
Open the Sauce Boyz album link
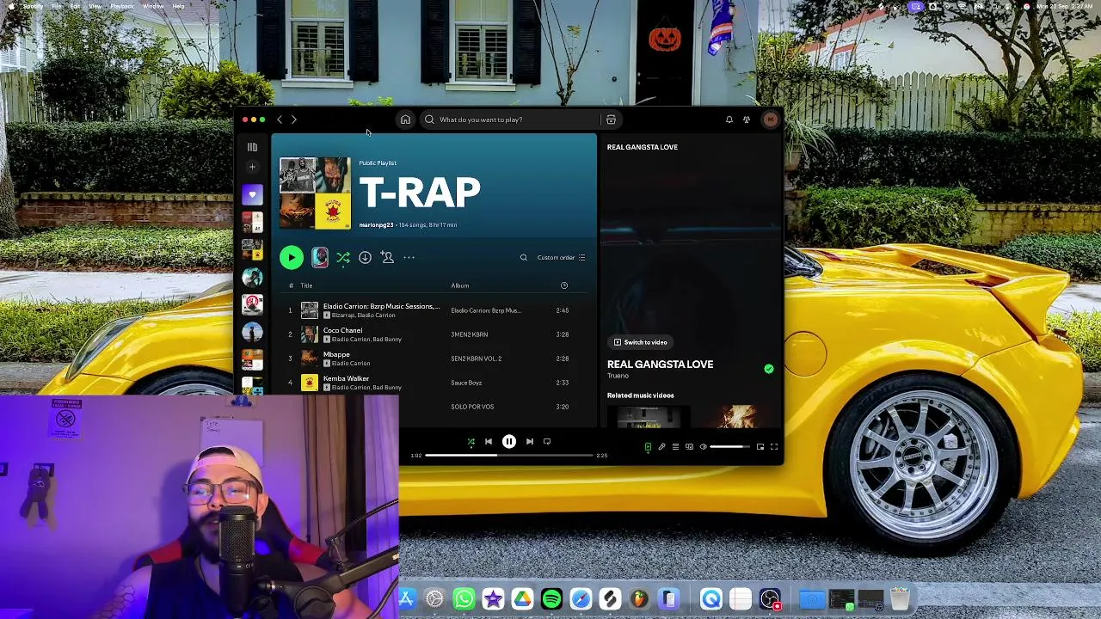pyautogui.click(x=466, y=383)
